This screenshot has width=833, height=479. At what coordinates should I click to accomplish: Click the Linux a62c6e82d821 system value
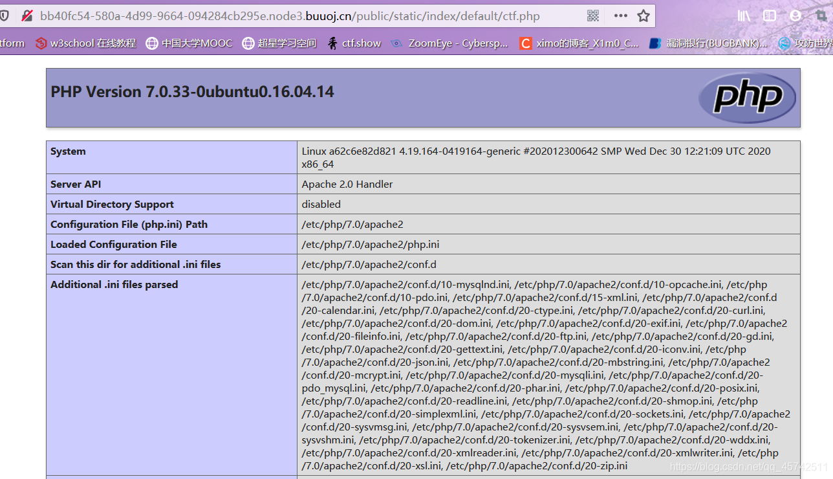tap(536, 158)
